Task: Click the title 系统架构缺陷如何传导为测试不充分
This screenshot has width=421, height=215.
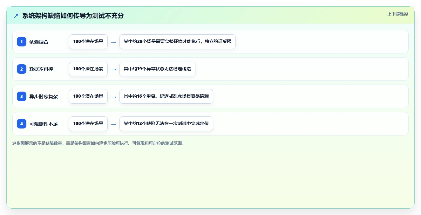Action: (73, 16)
